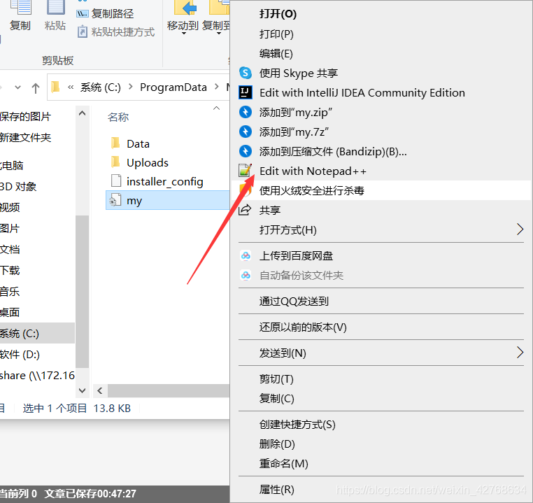This screenshot has height=503, width=533.
Task: Click the 复制 button in ribbon
Action: pos(20,16)
